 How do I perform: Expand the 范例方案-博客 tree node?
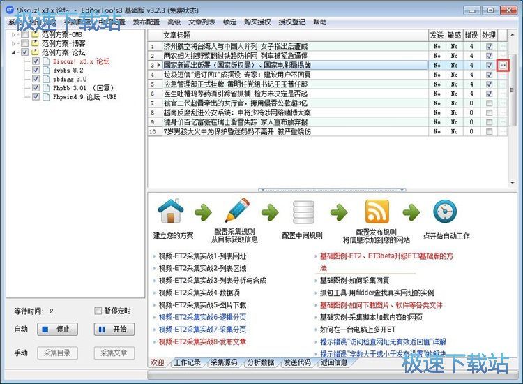click(13, 43)
